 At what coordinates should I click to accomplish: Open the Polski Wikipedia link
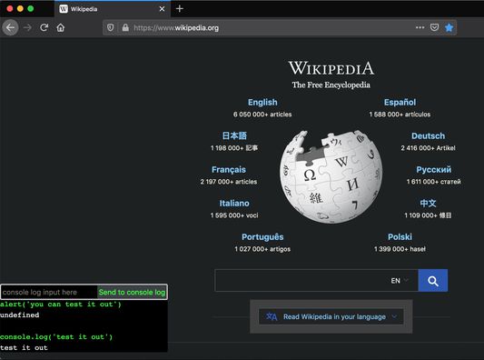[400, 237]
